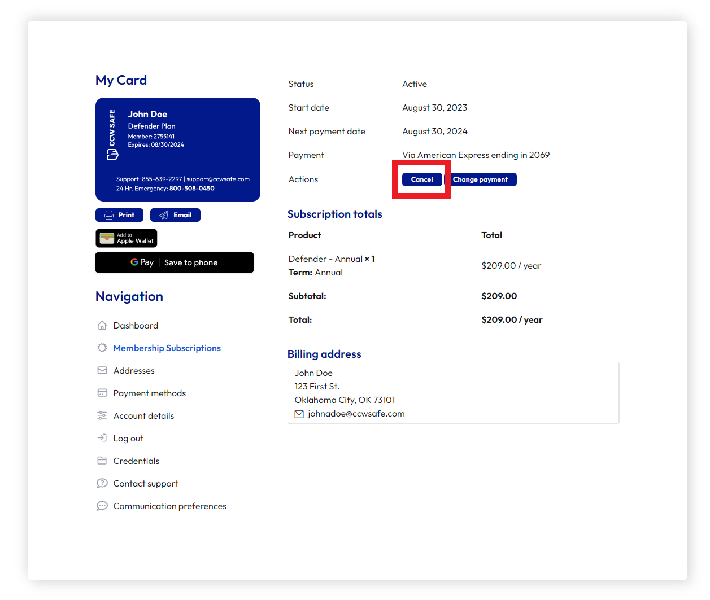
Task: Click the Dashboard home icon
Action: tap(102, 325)
